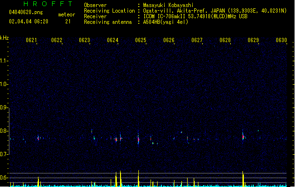
Task: Click time marker 0625
Action: pyautogui.click(x=141, y=40)
